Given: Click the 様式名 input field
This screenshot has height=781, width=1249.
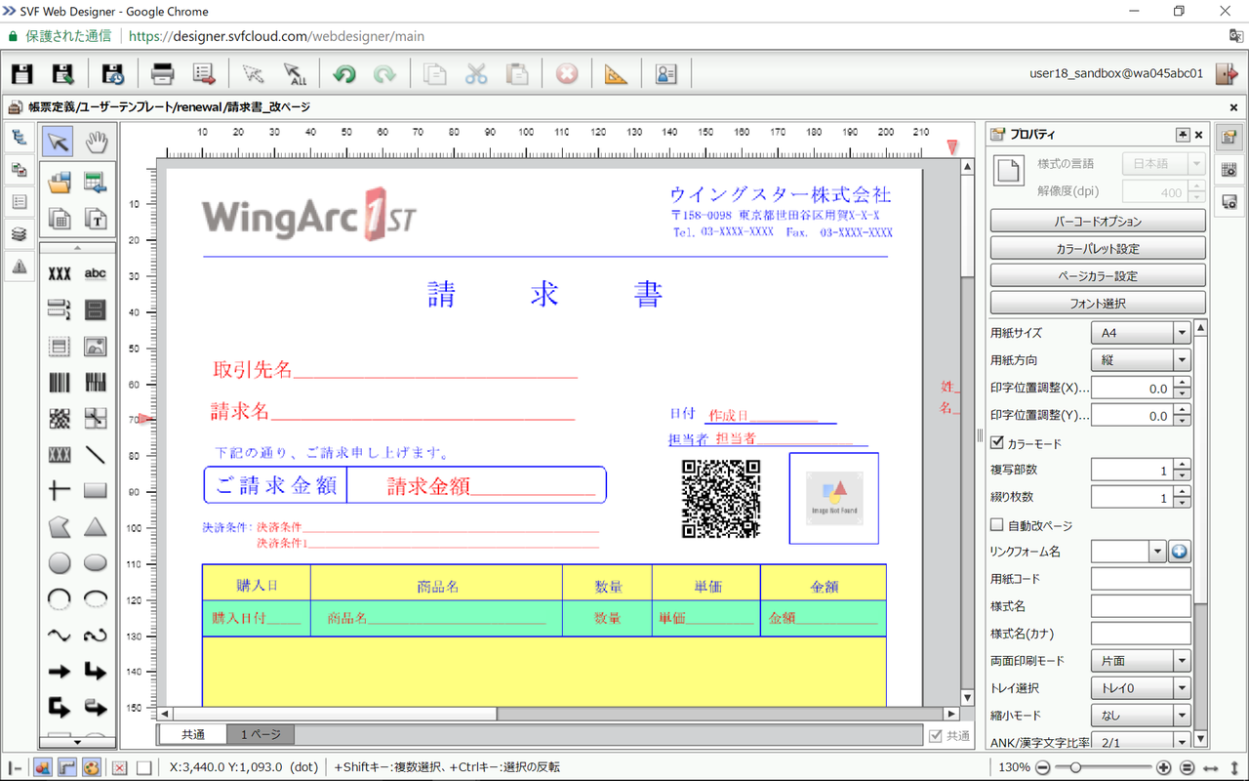Looking at the screenshot, I should coord(1141,606).
